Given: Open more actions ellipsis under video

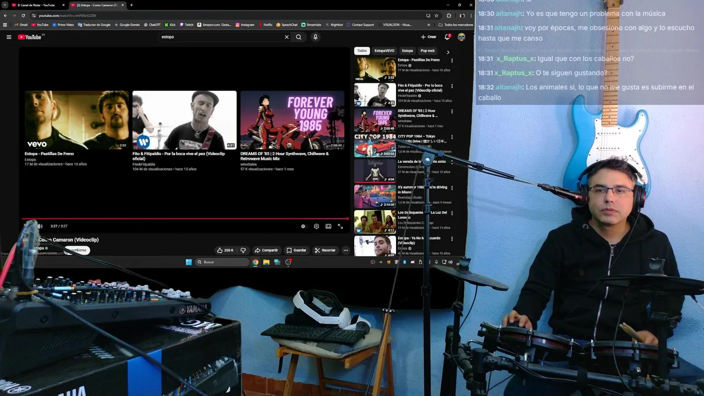Looking at the screenshot, I should click(x=345, y=250).
